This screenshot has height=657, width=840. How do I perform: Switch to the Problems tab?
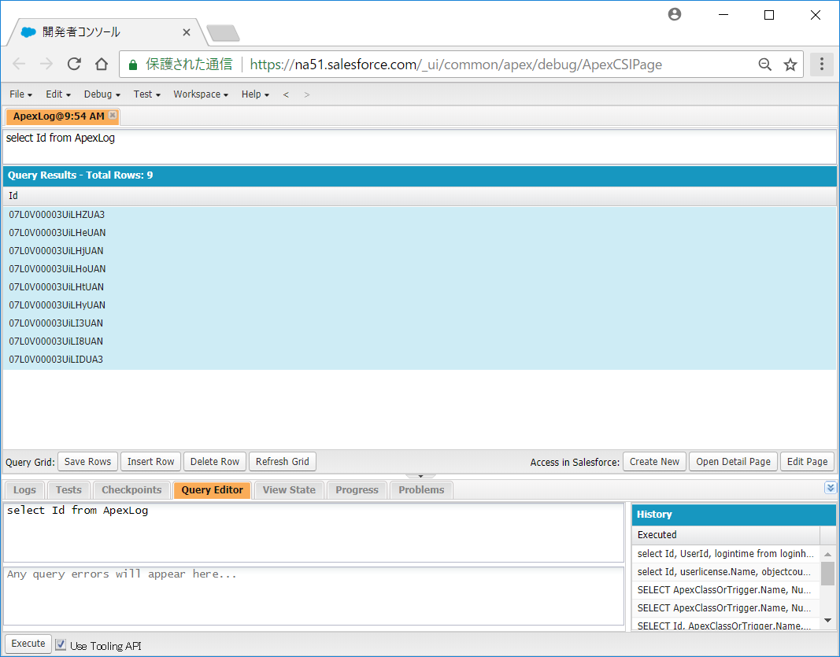pos(422,490)
